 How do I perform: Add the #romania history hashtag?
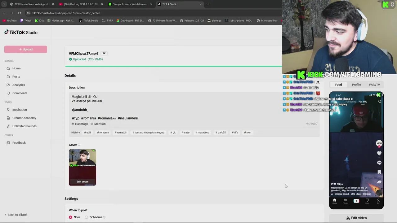(x=103, y=133)
